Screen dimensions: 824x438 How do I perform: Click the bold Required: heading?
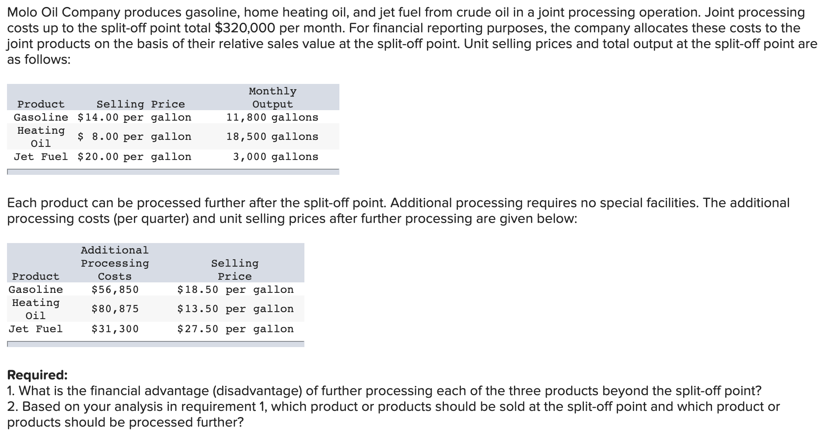(x=38, y=375)
